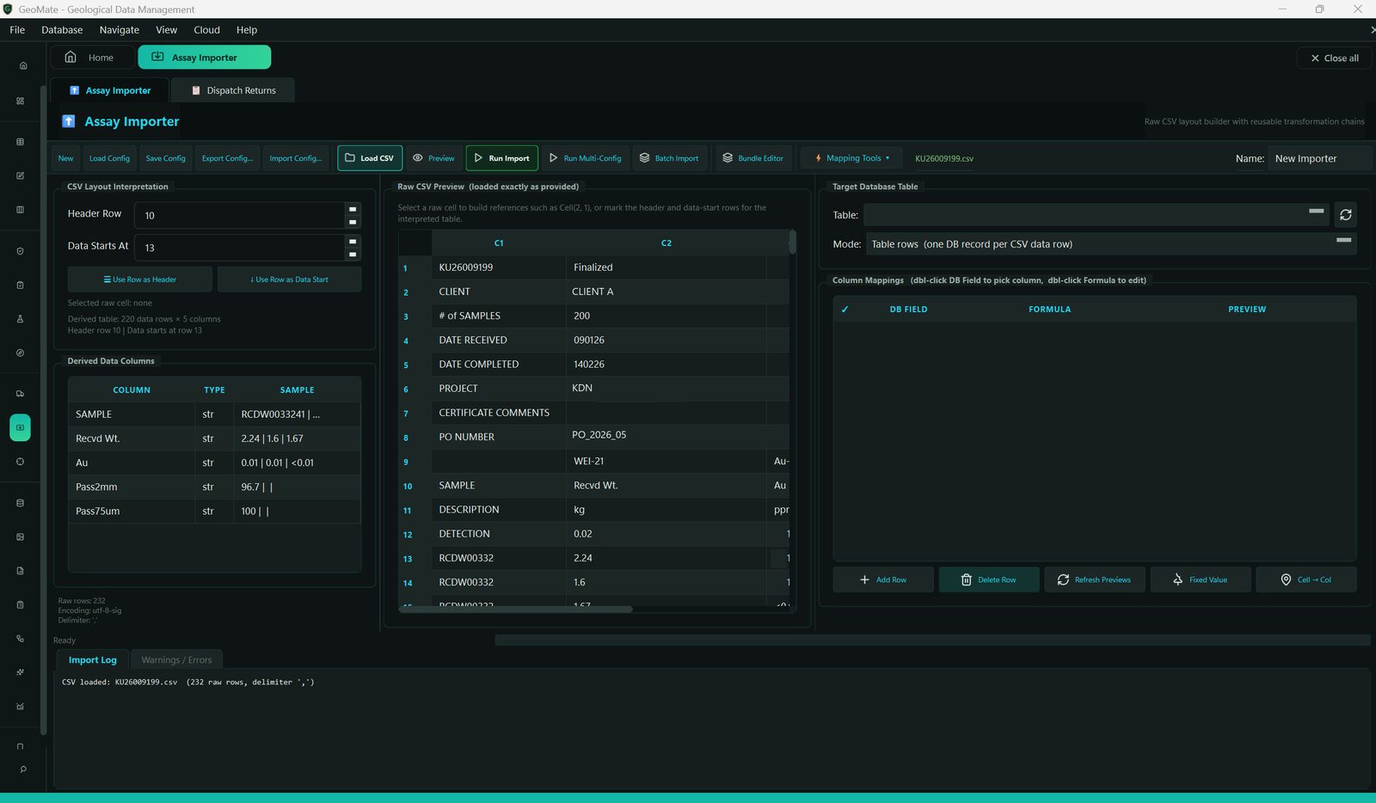Open the Navigate menu

coord(119,30)
